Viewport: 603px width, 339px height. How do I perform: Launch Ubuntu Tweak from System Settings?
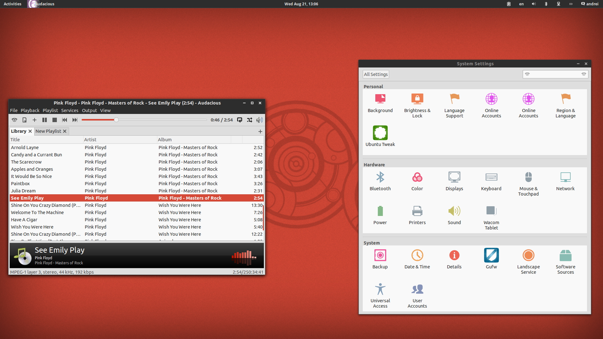tap(380, 136)
